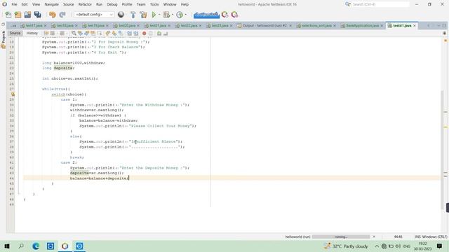This screenshot has width=449, height=252.
Task: Click the NetBeans taskbar icon
Action: tap(65, 246)
